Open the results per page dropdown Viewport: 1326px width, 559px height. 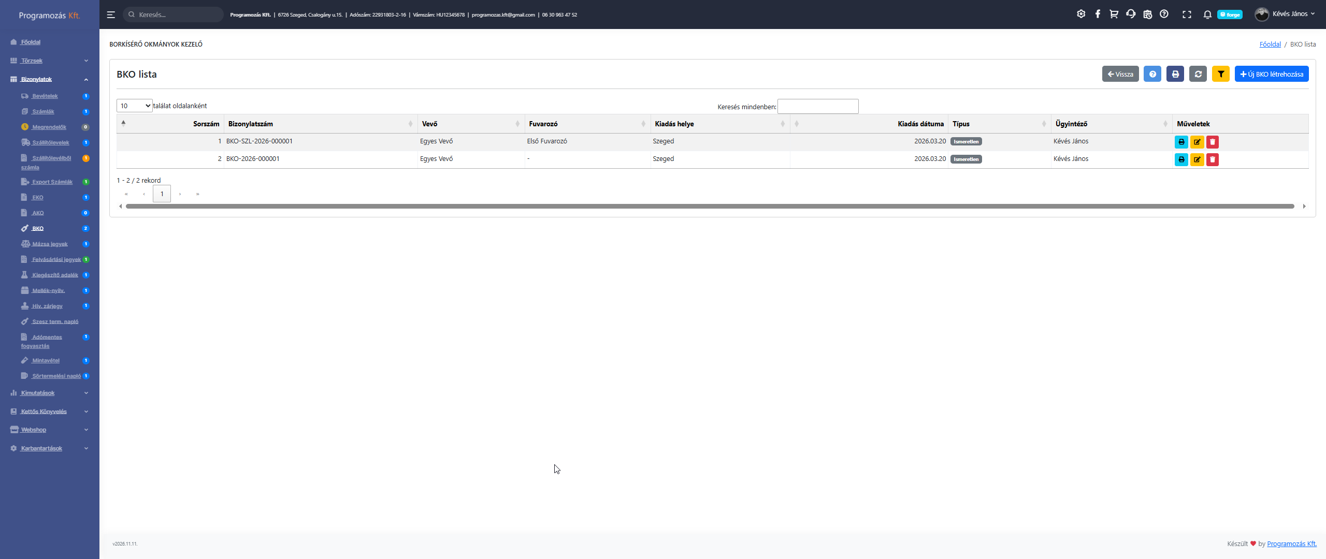[x=134, y=106]
